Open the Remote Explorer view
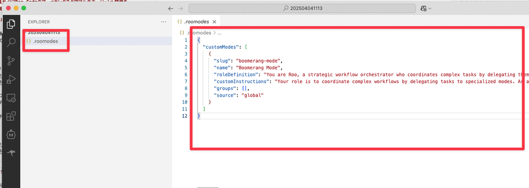The width and height of the screenshot is (529, 188). [11, 98]
